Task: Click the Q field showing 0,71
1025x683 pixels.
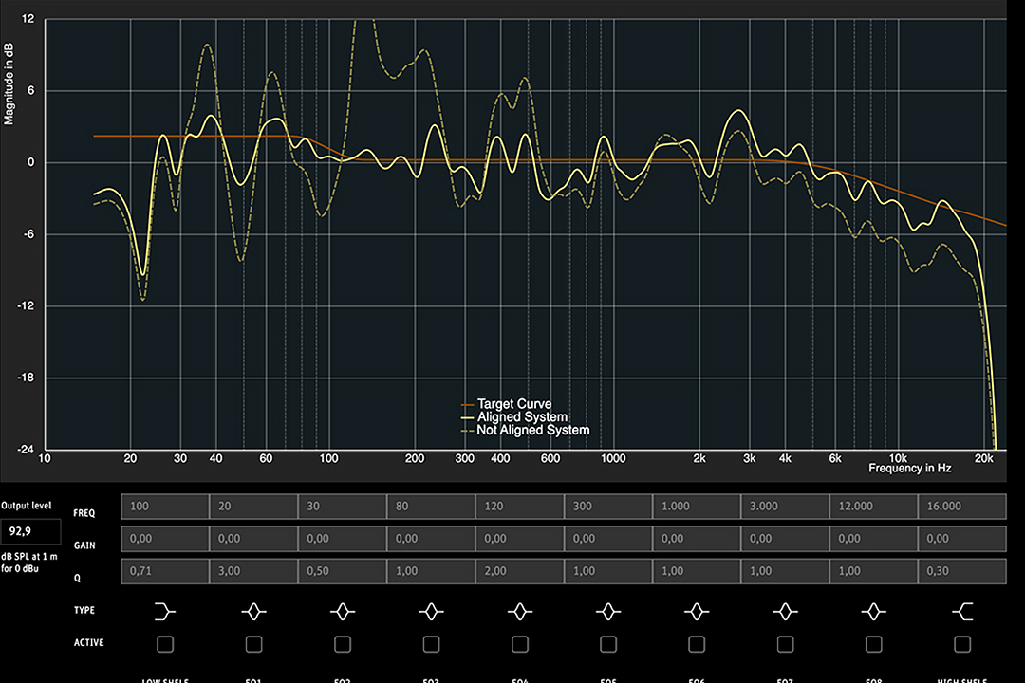Action: (165, 571)
